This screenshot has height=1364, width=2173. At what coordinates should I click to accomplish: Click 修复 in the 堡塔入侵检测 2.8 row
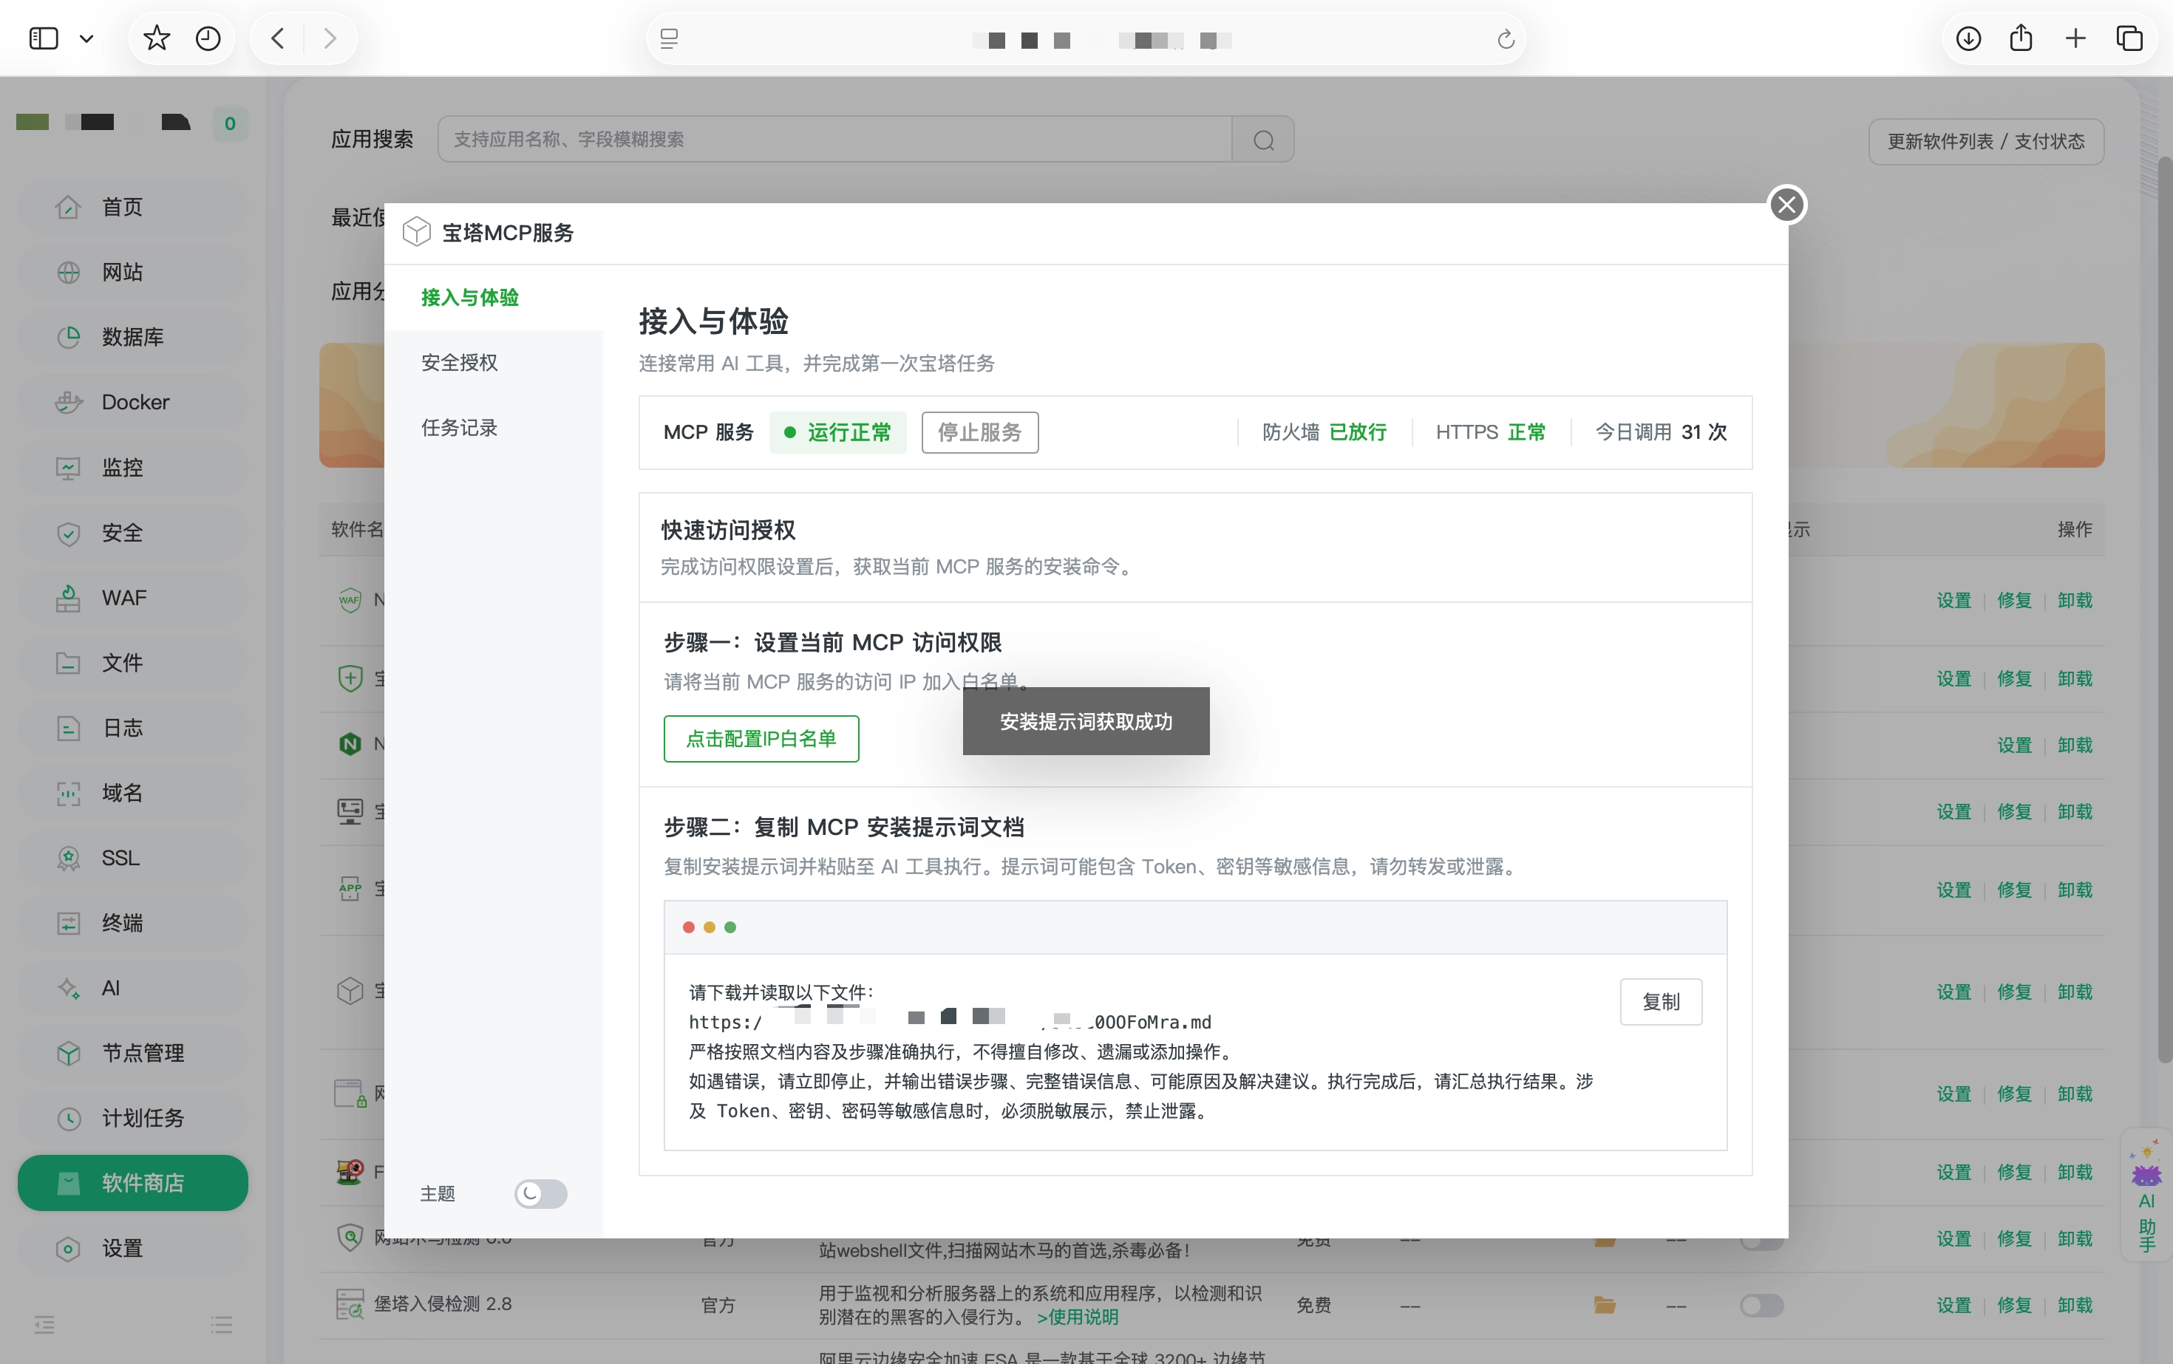point(2014,1306)
